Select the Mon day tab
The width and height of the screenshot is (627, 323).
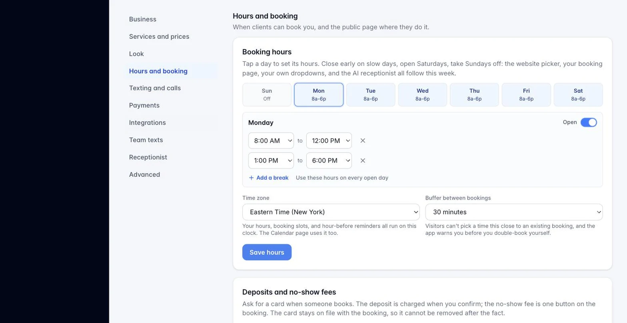pyautogui.click(x=319, y=95)
